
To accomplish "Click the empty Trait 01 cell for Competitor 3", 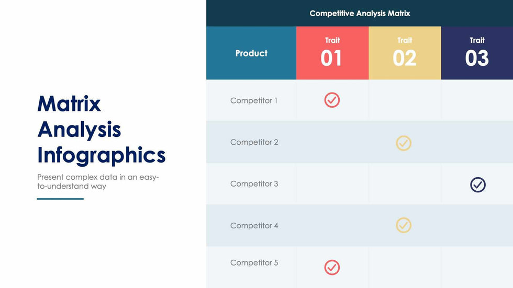I will 332,184.
